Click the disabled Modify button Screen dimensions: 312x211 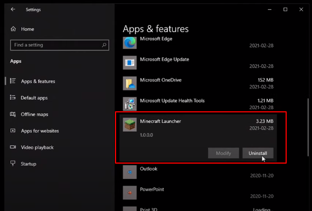point(223,153)
